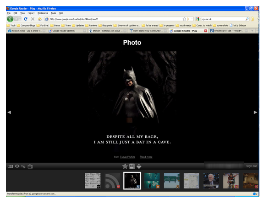Switch to the OnSoftware Edit WordPress tab
Image resolution: width=269 pixels, height=204 pixels.
pos(229,31)
